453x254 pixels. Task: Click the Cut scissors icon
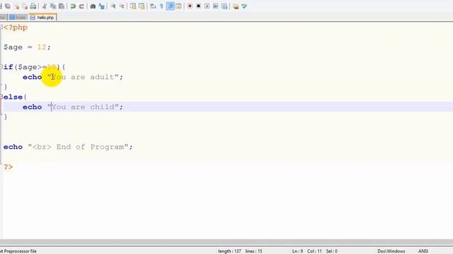pyautogui.click(x=45, y=6)
